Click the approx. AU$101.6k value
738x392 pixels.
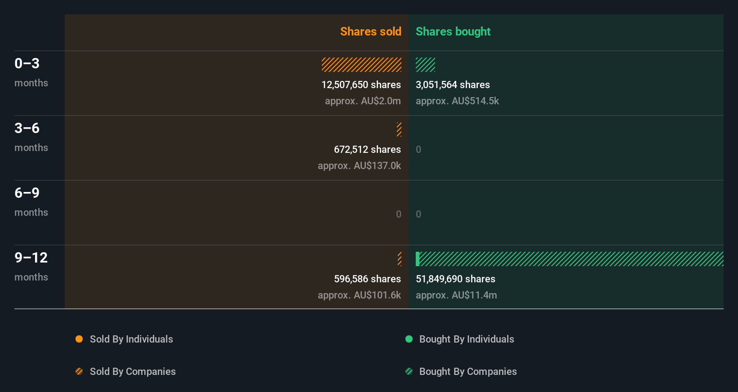(x=359, y=295)
